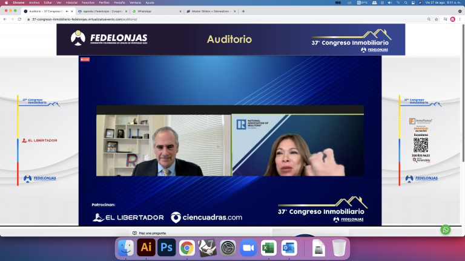Open Spotlight search in the menu bar

pyautogui.click(x=406, y=2)
